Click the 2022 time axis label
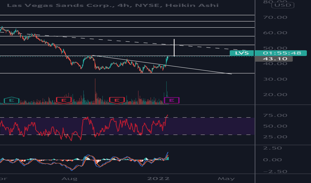This screenshot has height=183, width=311. (158, 179)
